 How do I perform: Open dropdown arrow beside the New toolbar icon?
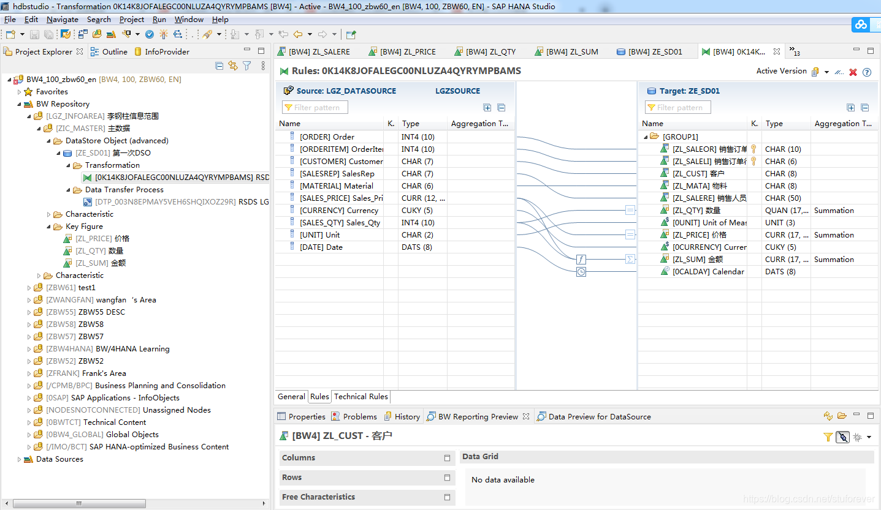click(x=23, y=34)
